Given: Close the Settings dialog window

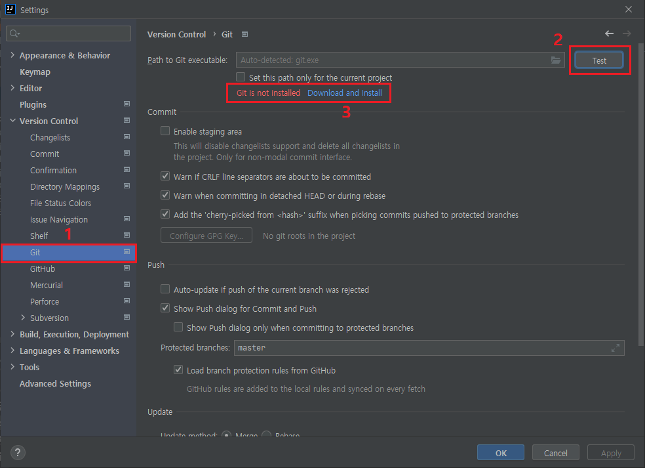Looking at the screenshot, I should pos(628,9).
